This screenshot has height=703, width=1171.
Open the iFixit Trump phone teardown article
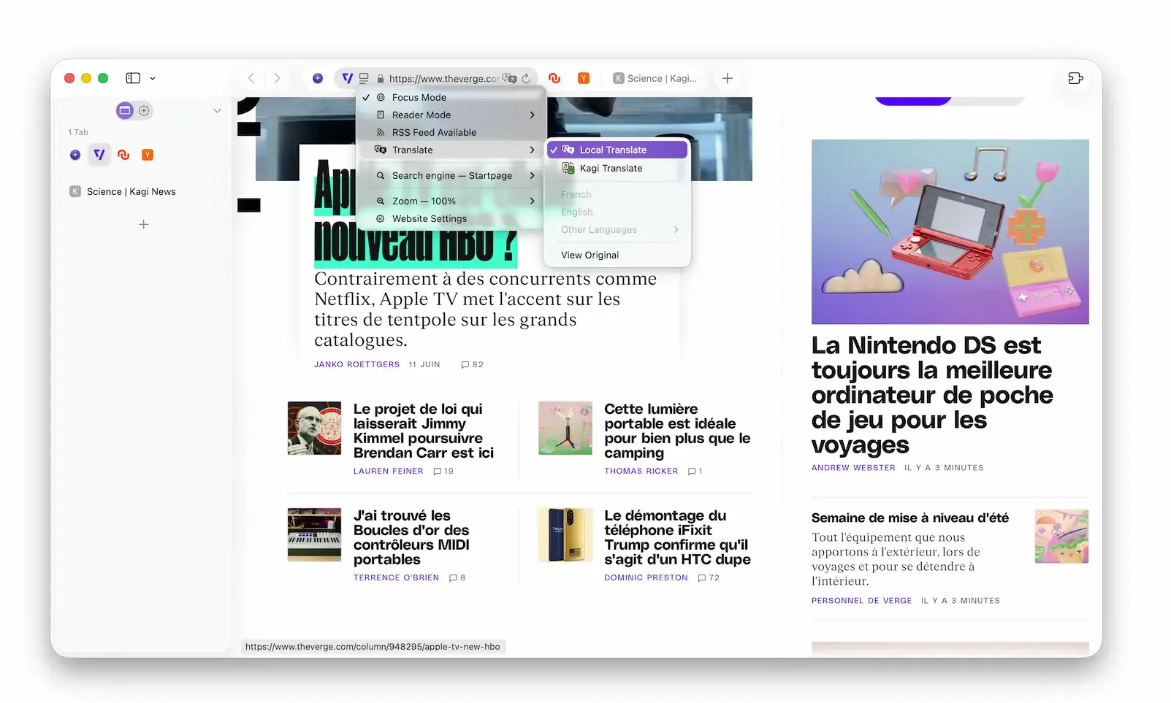pos(677,537)
